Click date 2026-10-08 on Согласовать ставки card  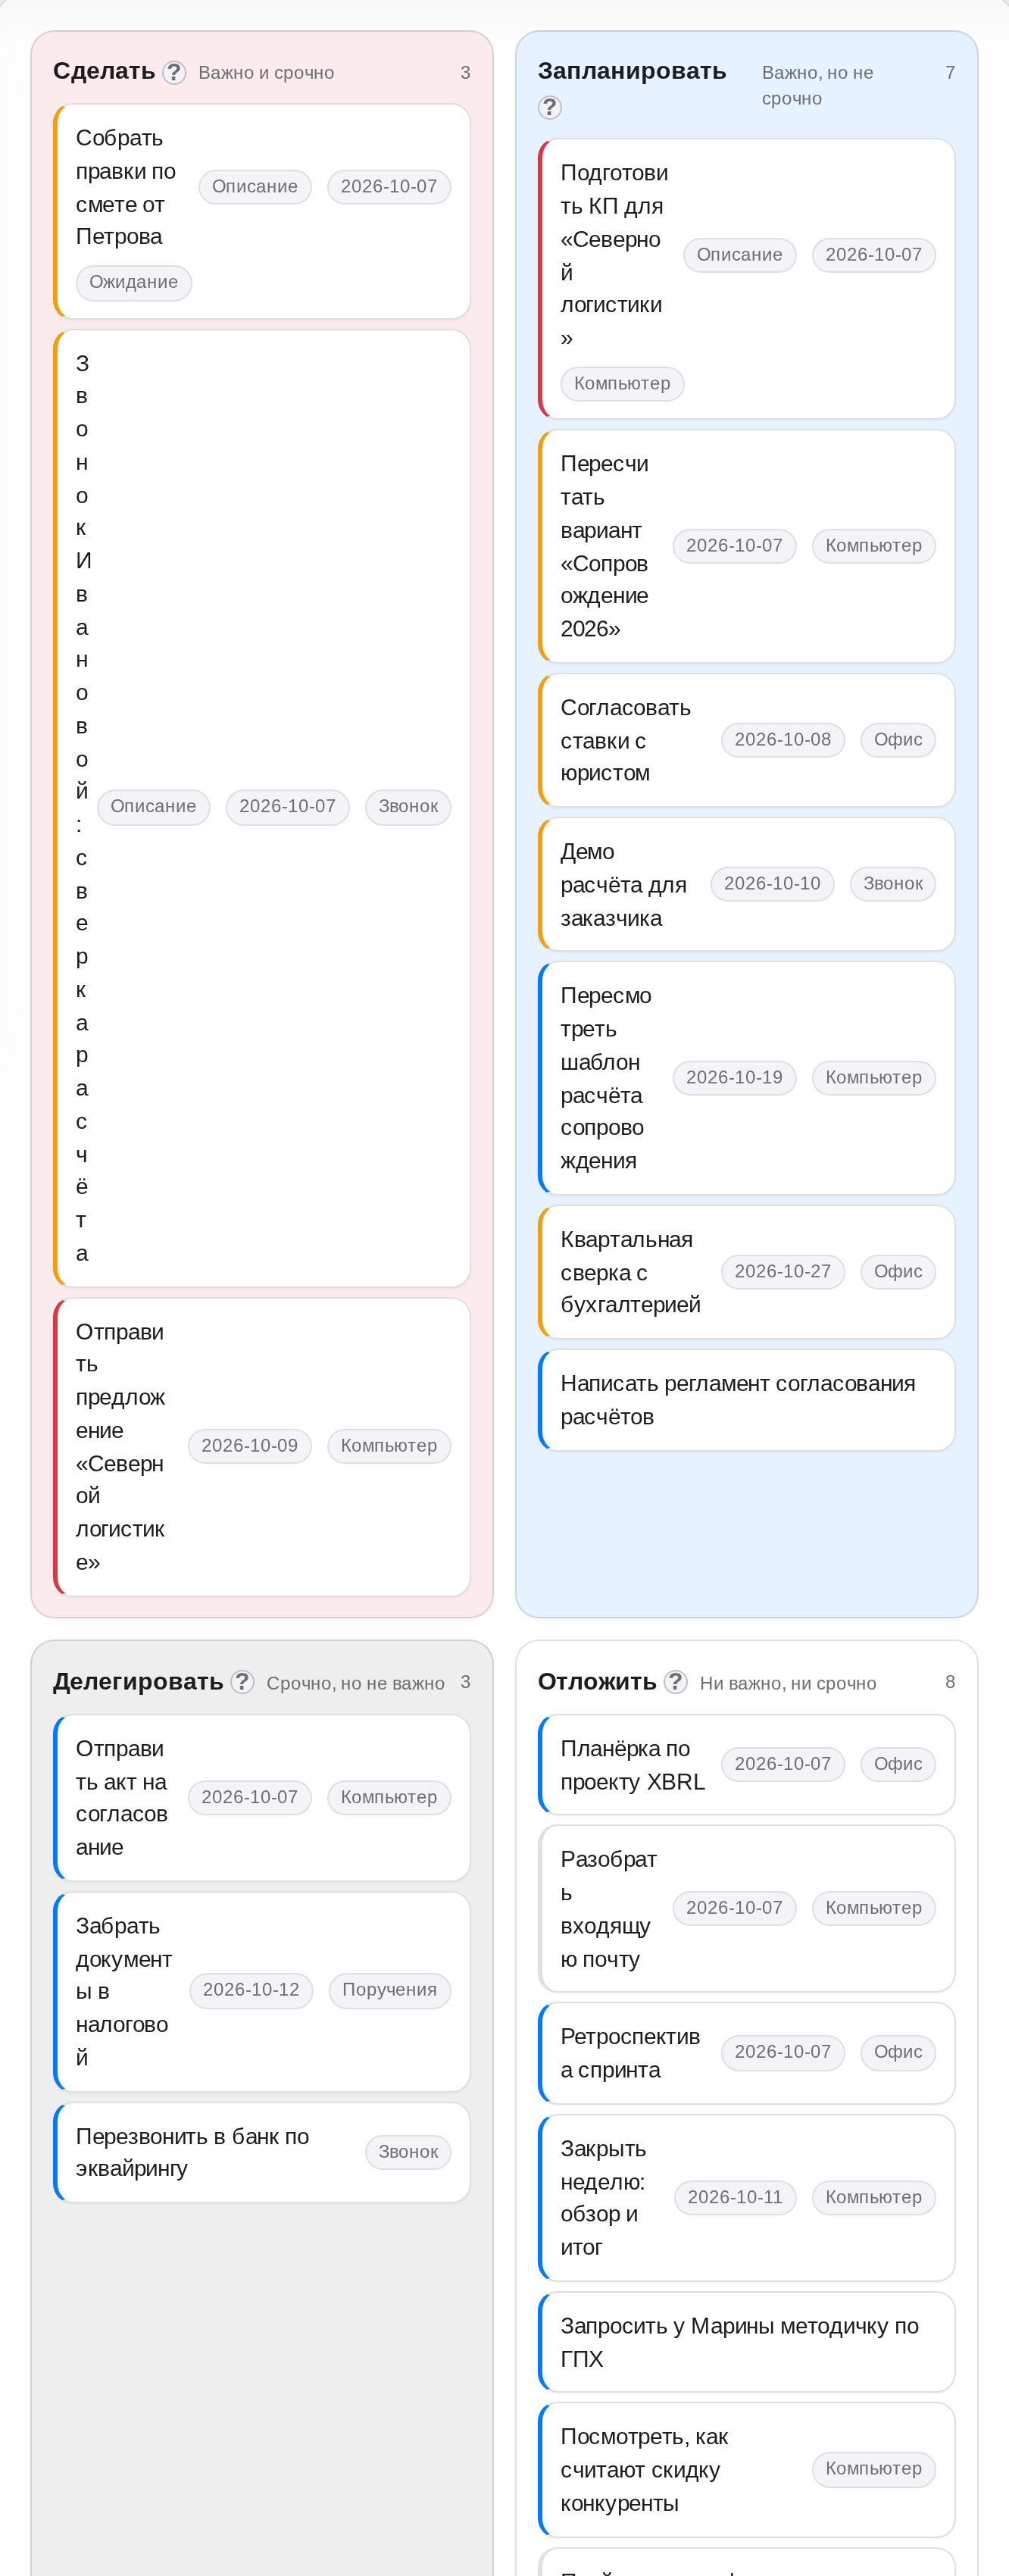(x=783, y=740)
